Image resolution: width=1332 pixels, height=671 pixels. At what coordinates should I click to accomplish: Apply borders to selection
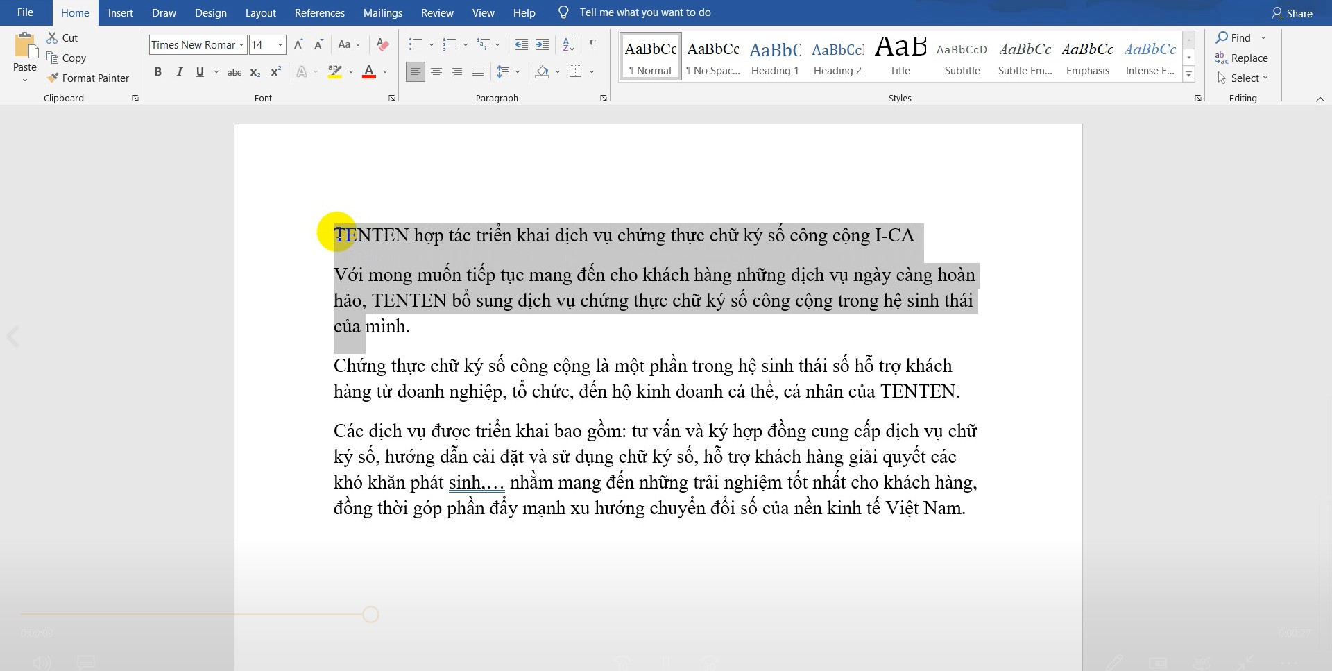(x=576, y=71)
